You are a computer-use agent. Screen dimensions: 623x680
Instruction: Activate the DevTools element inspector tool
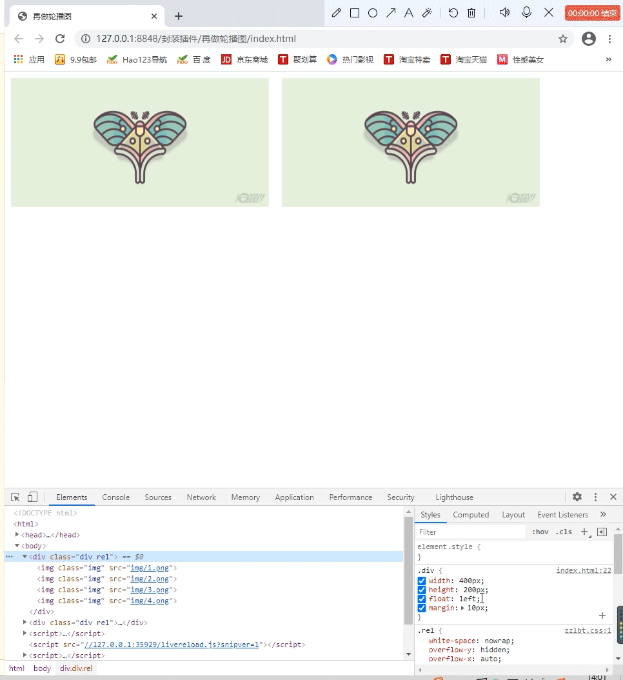click(x=15, y=497)
